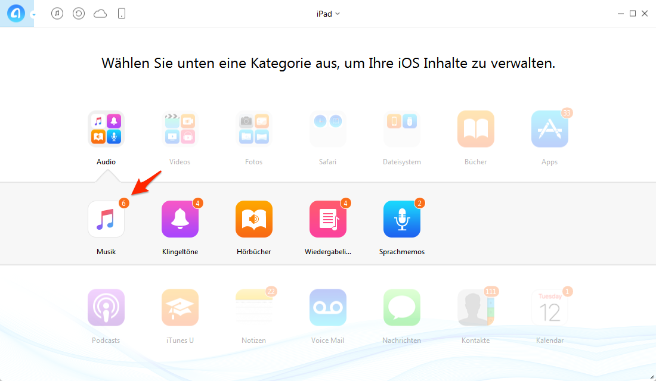Select the Dateisystem category
Screen dimensions: 656x381
click(401, 129)
